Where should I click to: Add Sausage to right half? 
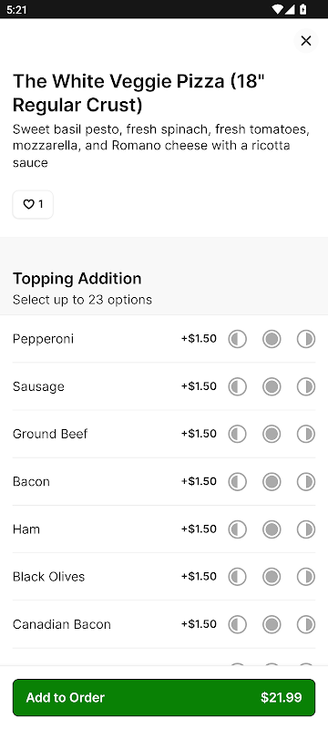pyautogui.click(x=306, y=386)
